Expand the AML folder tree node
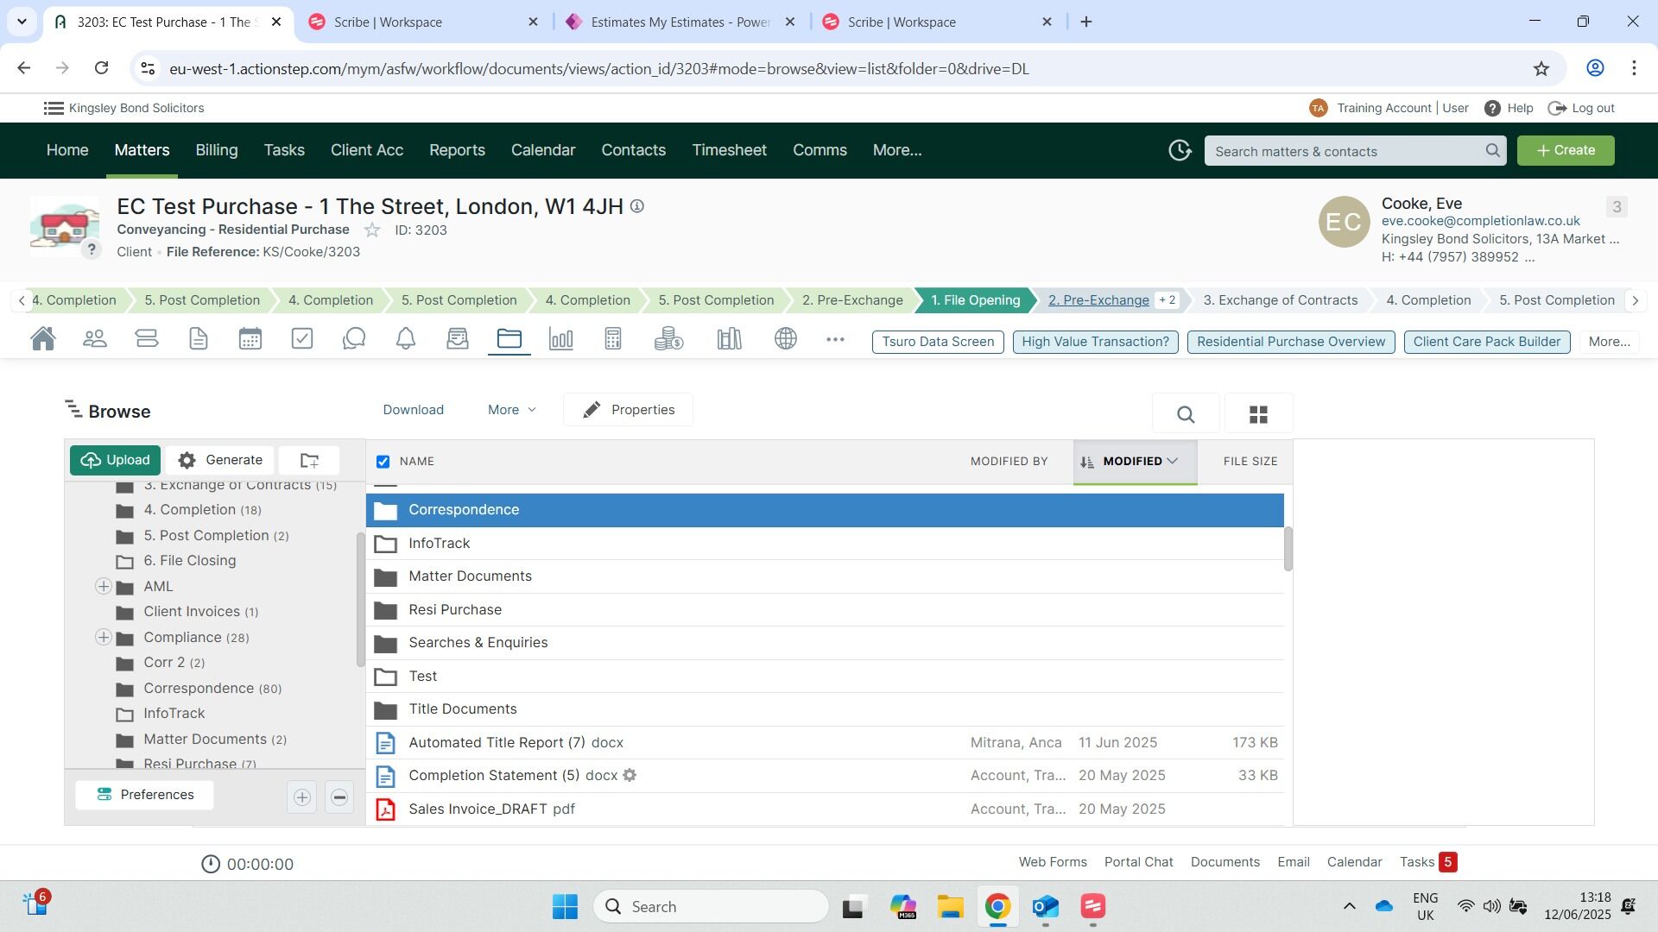The height and width of the screenshot is (932, 1658). click(x=104, y=587)
